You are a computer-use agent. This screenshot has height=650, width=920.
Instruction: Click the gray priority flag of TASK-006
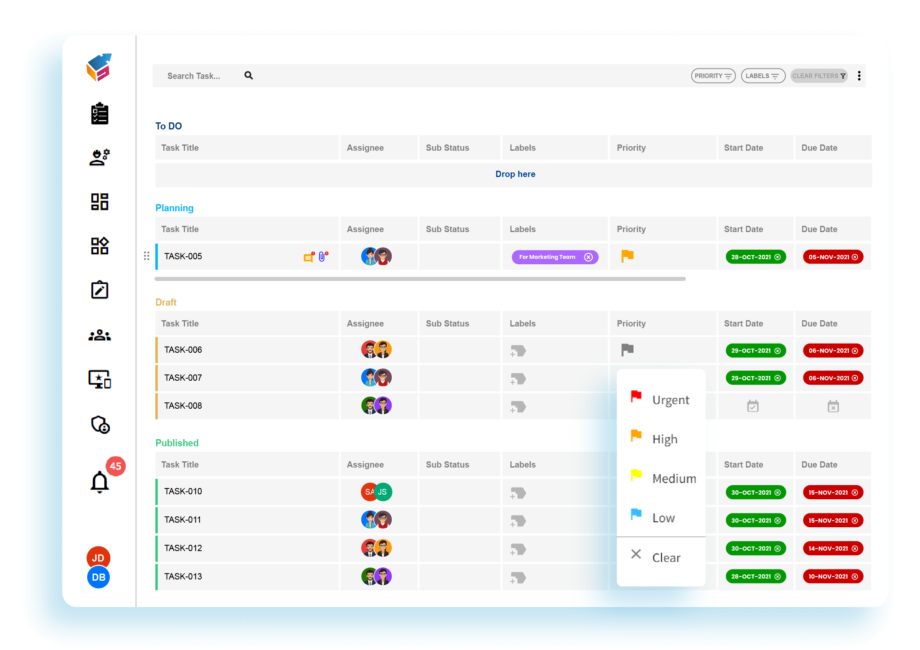627,349
